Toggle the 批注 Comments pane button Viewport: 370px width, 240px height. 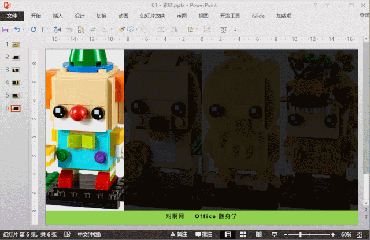coord(204,234)
